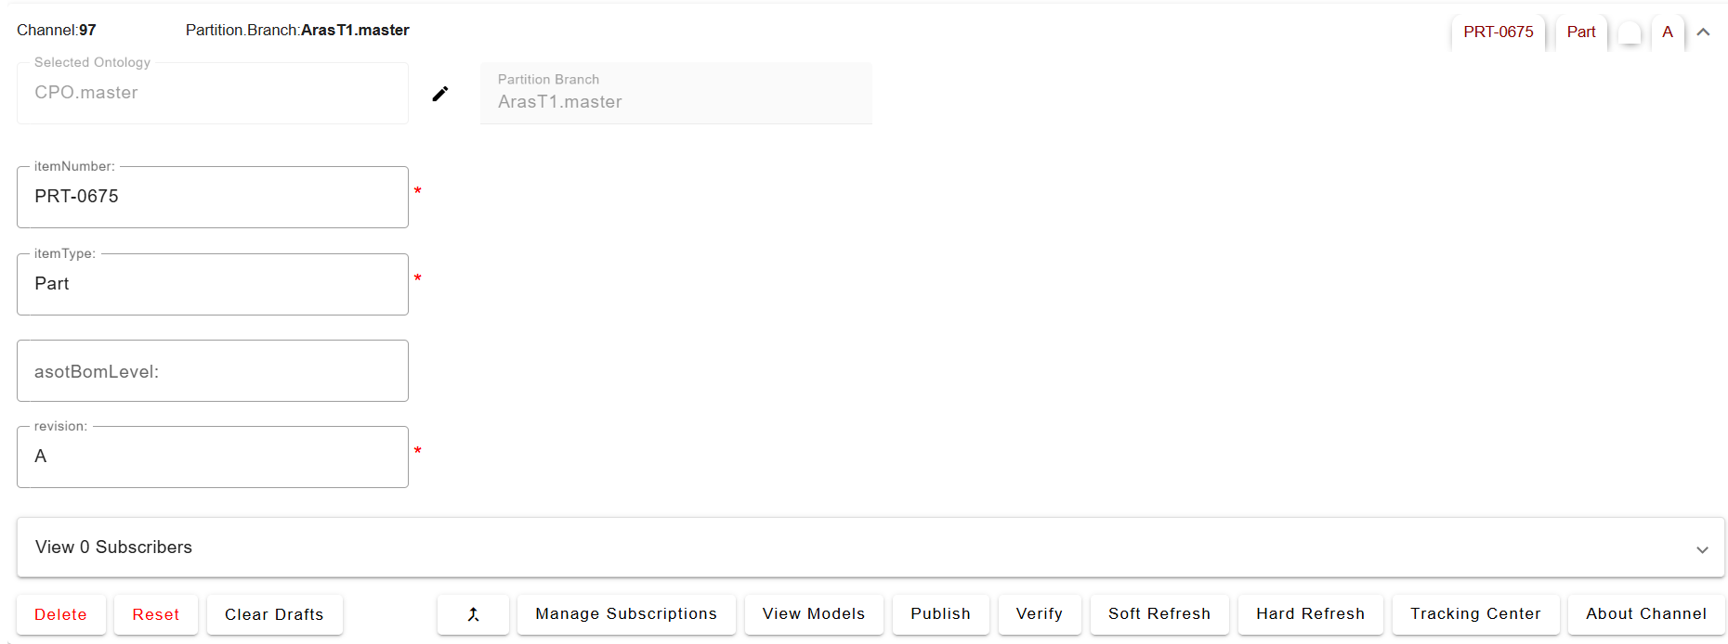The image size is (1728, 644).
Task: Publish the channel
Action: click(x=940, y=614)
